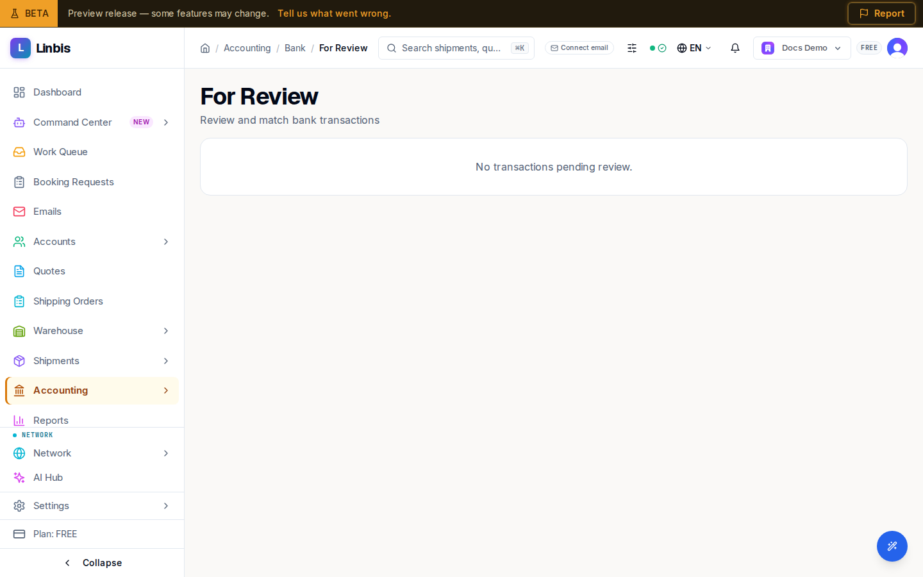923x577 pixels.
Task: Expand the Accounting submenu chevron
Action: (x=166, y=390)
